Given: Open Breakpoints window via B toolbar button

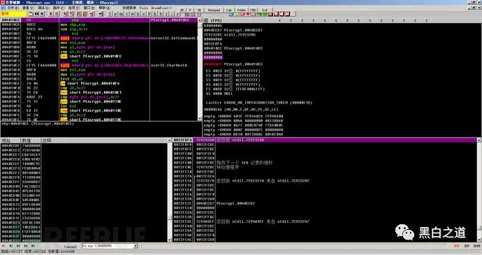Looking at the screenshot, I should click(x=161, y=14).
